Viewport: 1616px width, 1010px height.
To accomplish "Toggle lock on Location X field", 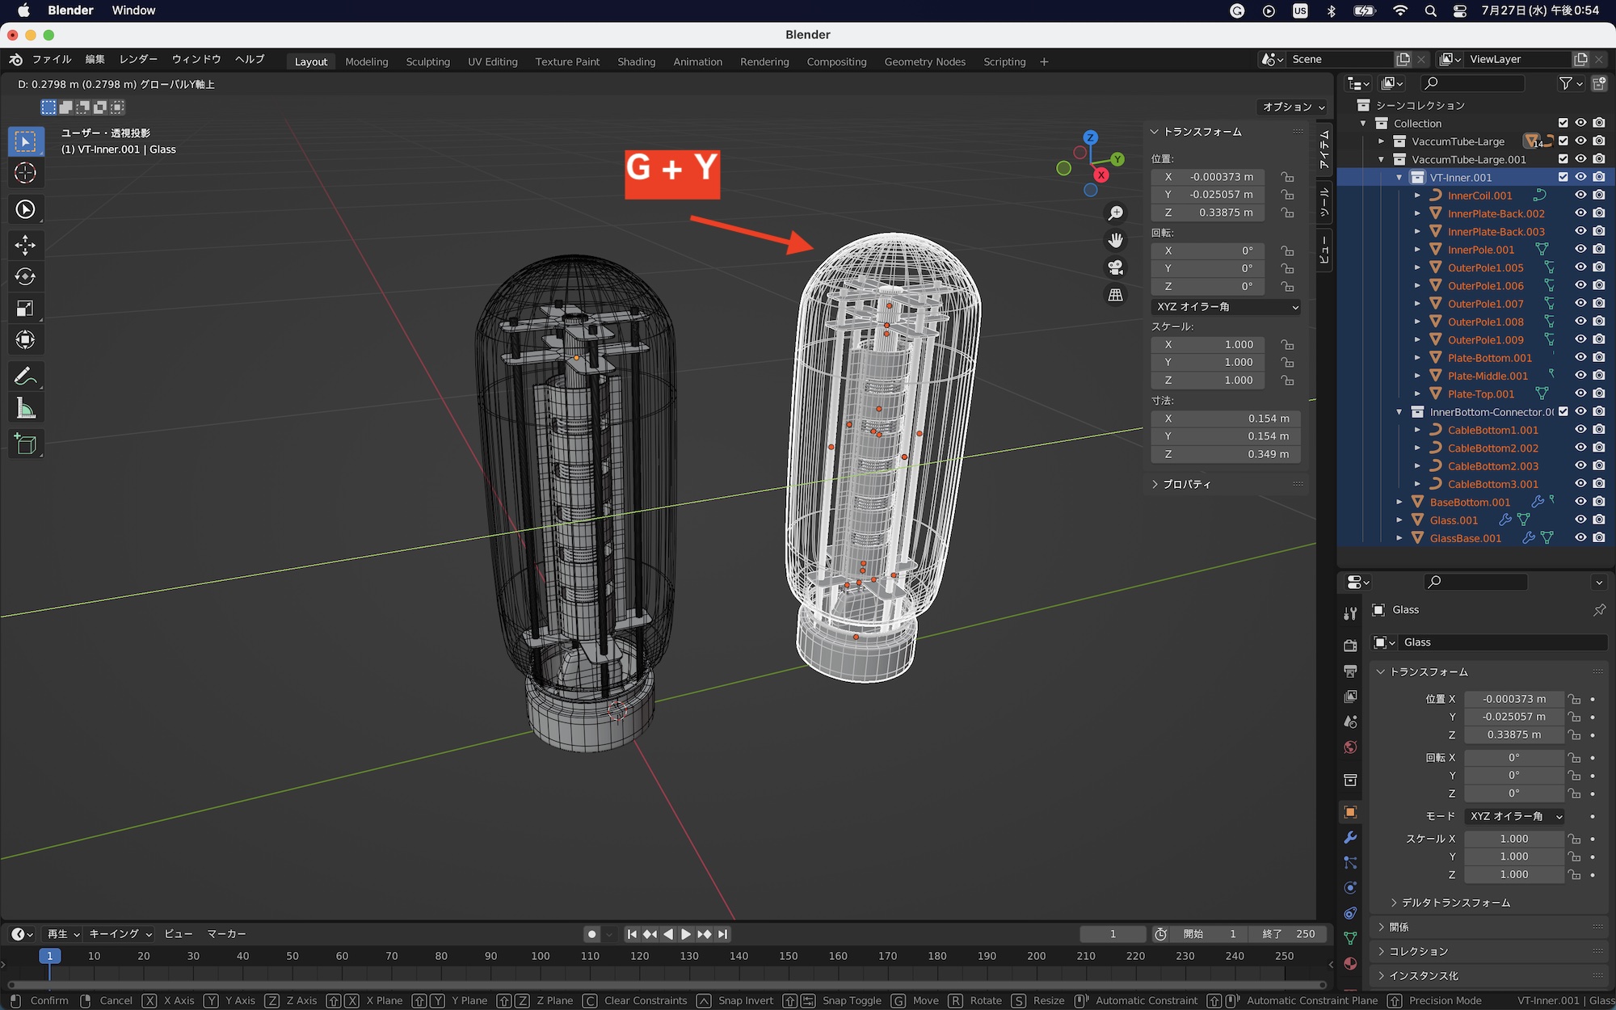I will coord(1287,177).
